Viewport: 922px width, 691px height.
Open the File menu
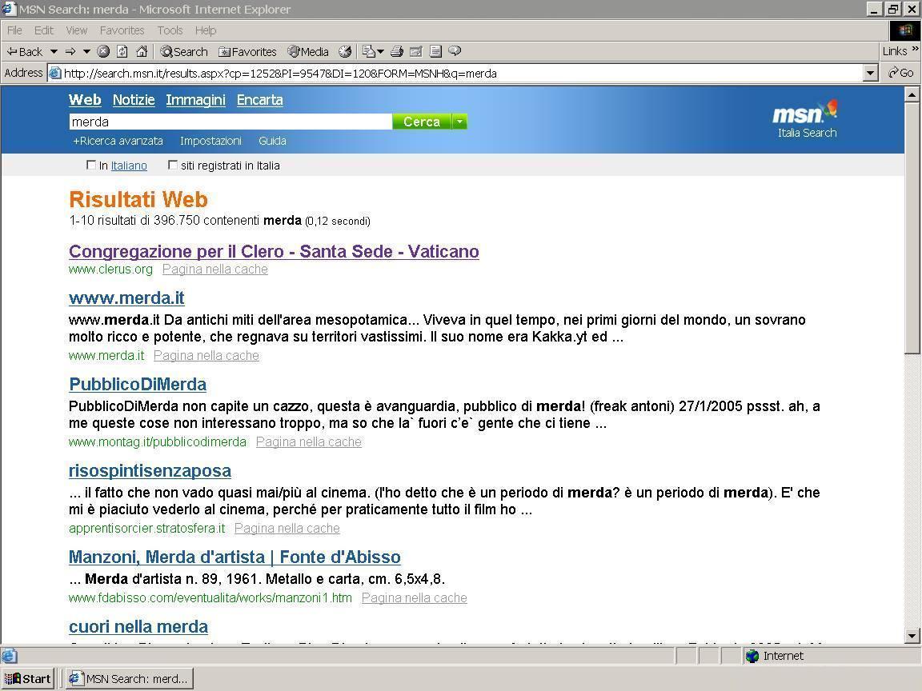14,30
